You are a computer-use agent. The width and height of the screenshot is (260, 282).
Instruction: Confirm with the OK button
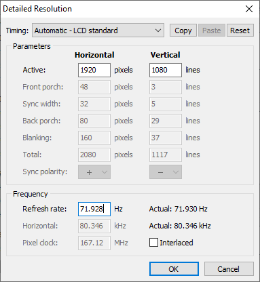tap(174, 269)
